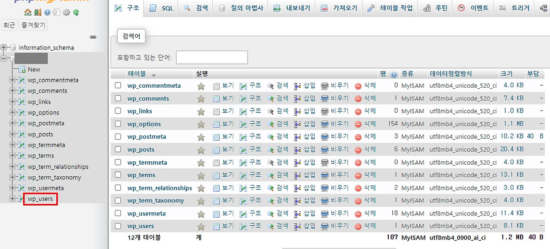550x249 pixels.
Task: Click the star beside wp_postmeta
Action: coord(201,137)
